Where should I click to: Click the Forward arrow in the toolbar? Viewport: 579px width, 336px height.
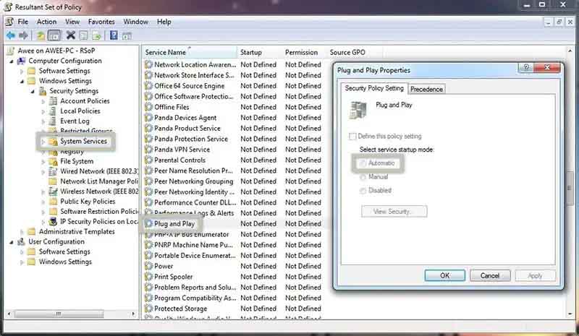[x=23, y=35]
